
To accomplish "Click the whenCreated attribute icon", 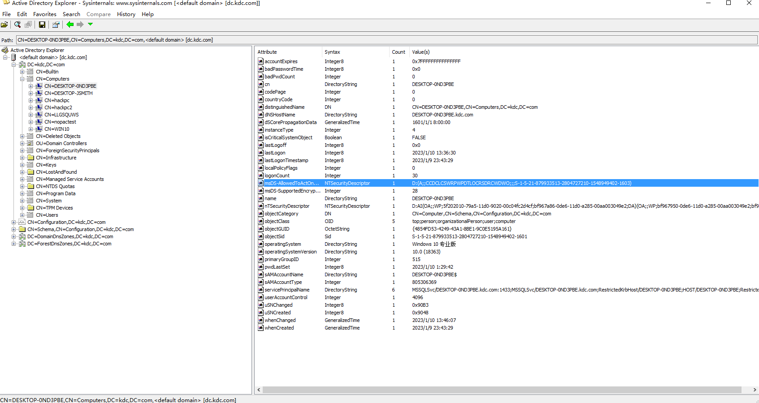I will pyautogui.click(x=260, y=328).
